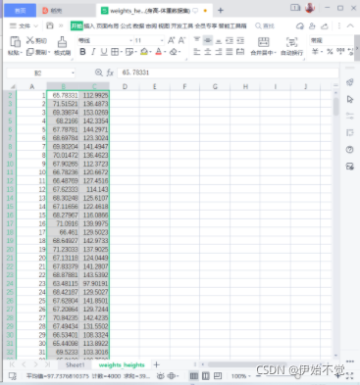Open the 插入 (Insert) ribbon tab

pos(89,25)
